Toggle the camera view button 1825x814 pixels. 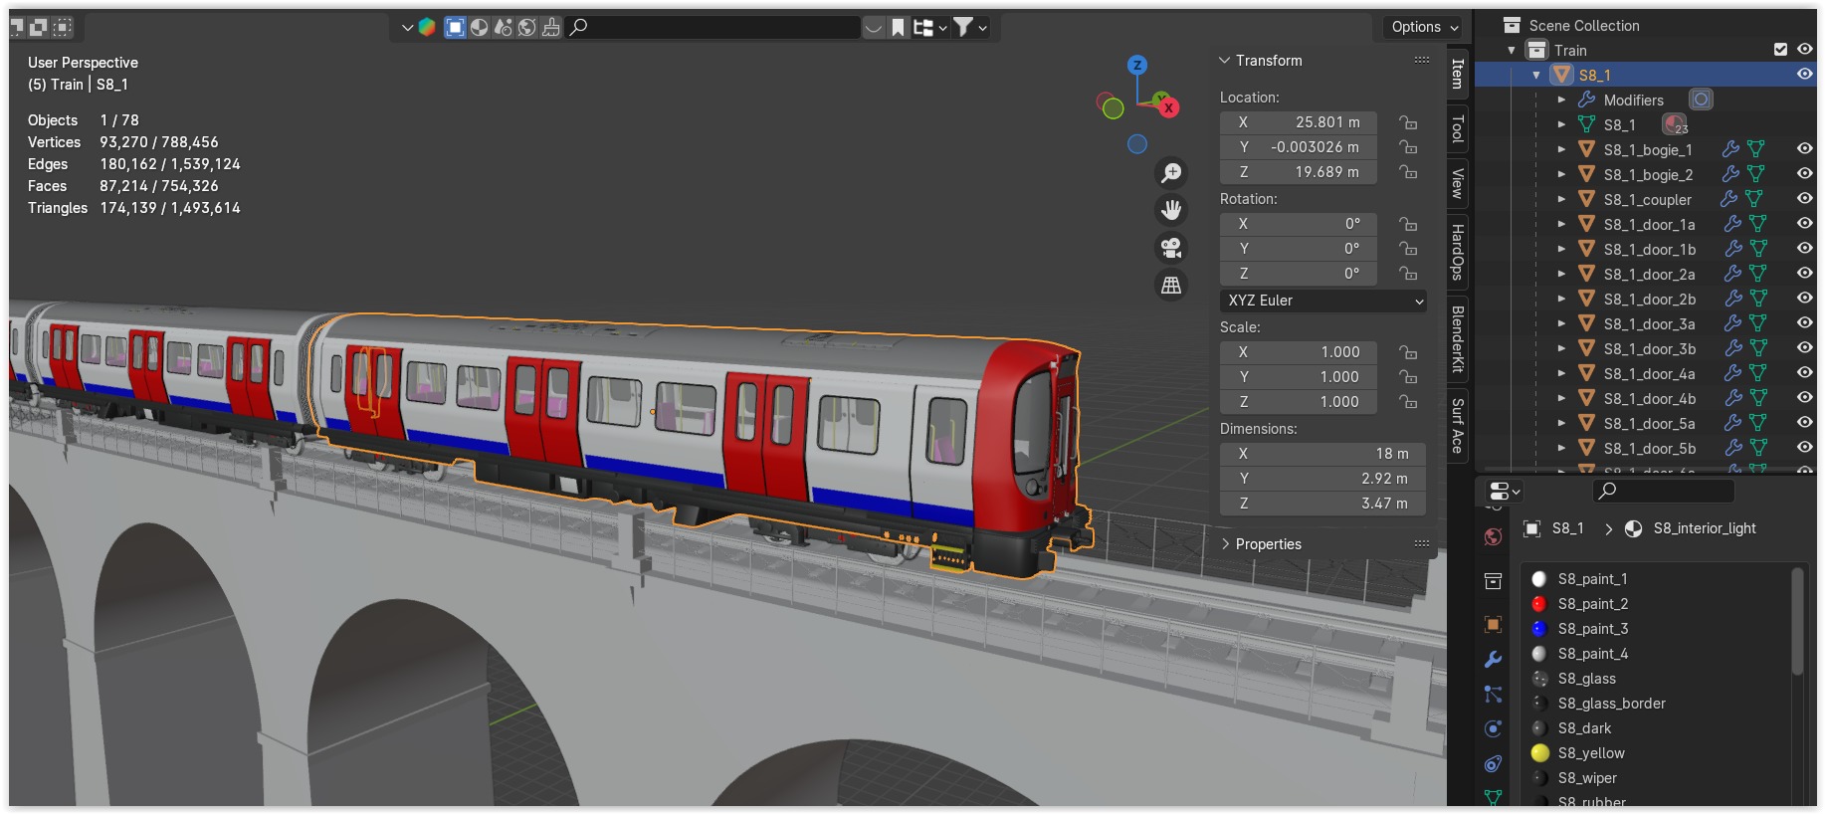point(1172,247)
